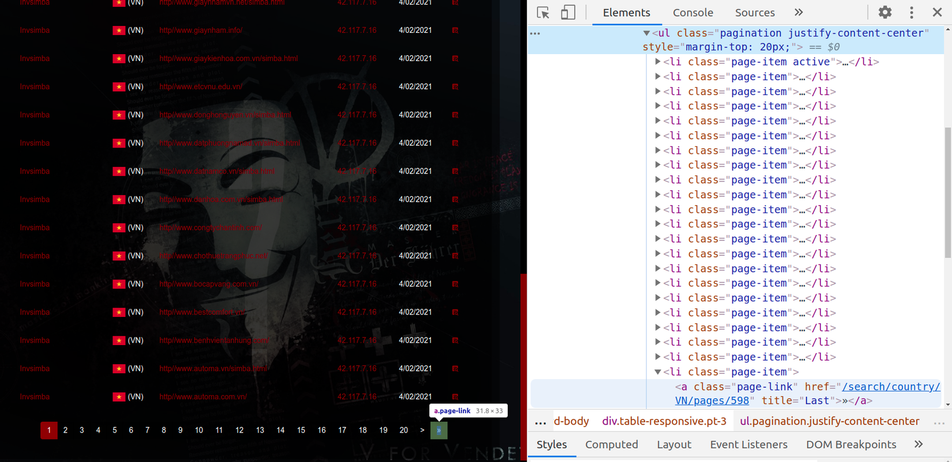Go to next page with '>' link

(422, 430)
